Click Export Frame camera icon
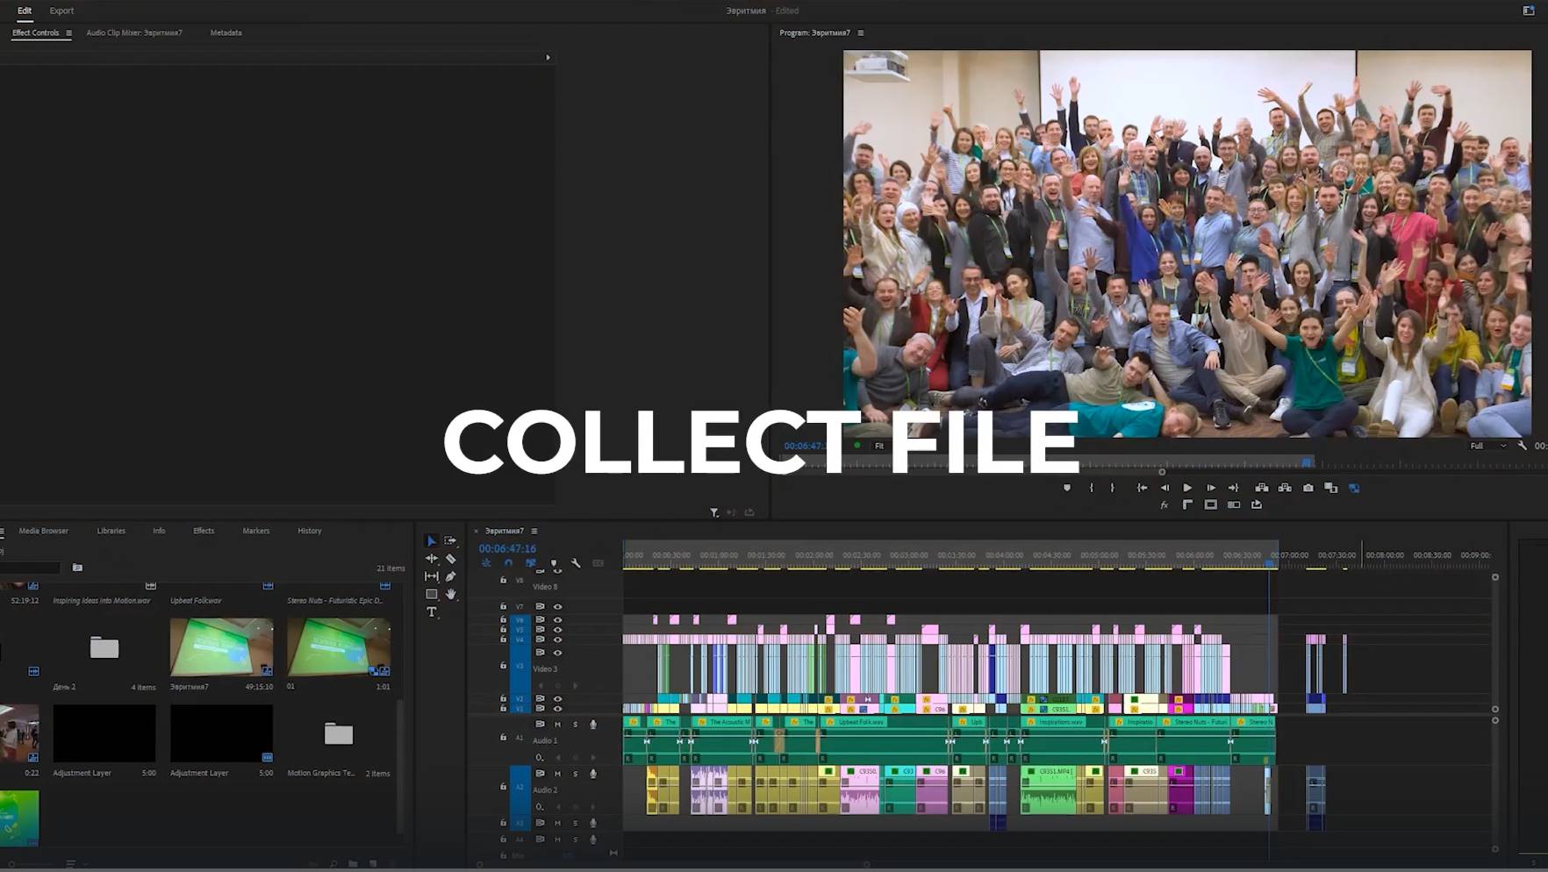 (1308, 488)
